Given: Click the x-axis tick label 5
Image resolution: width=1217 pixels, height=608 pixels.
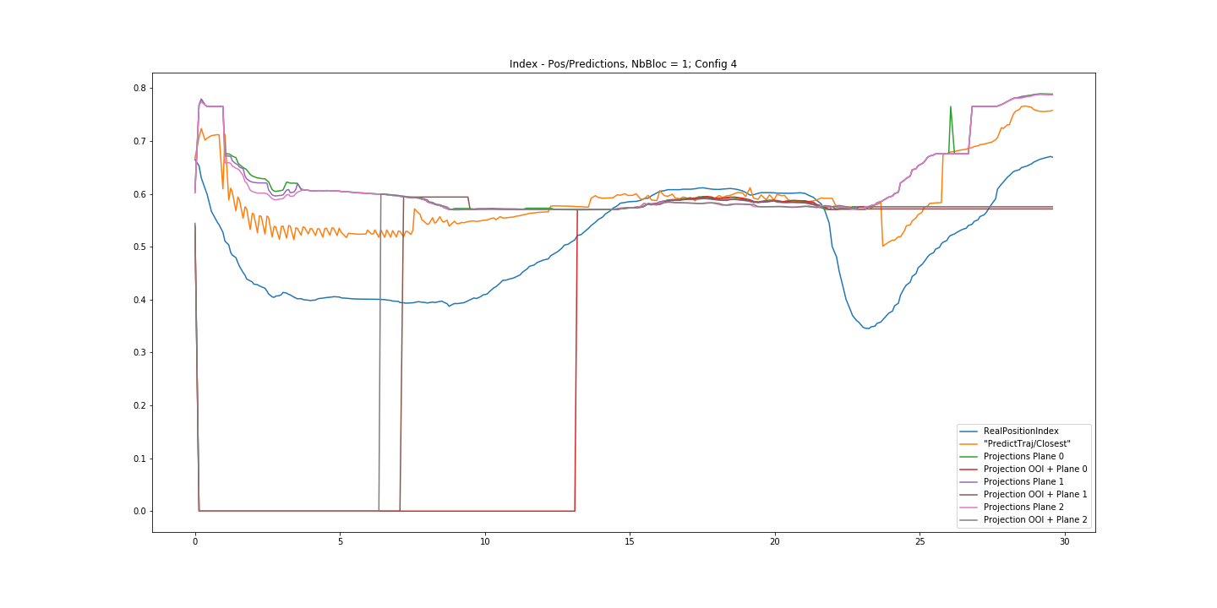Looking at the screenshot, I should (340, 541).
